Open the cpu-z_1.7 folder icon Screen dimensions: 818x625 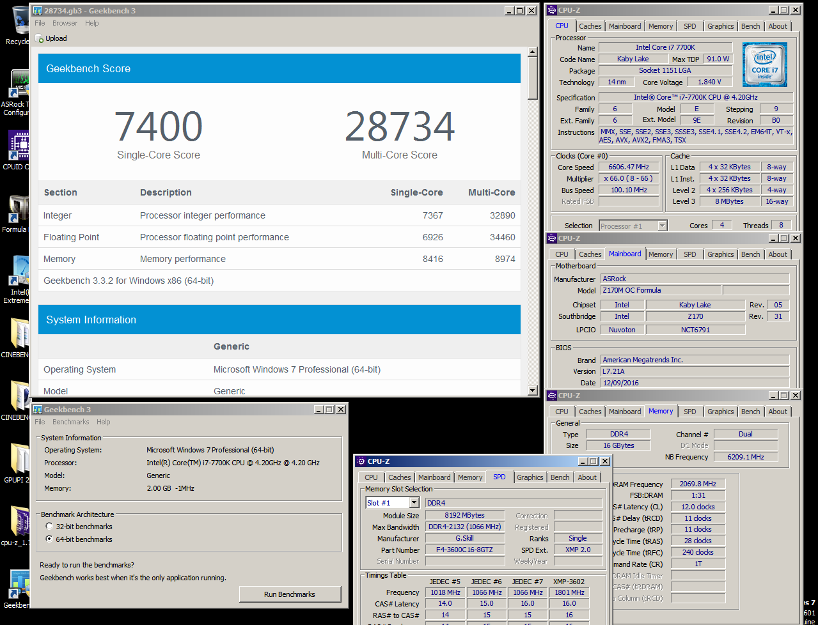19,521
